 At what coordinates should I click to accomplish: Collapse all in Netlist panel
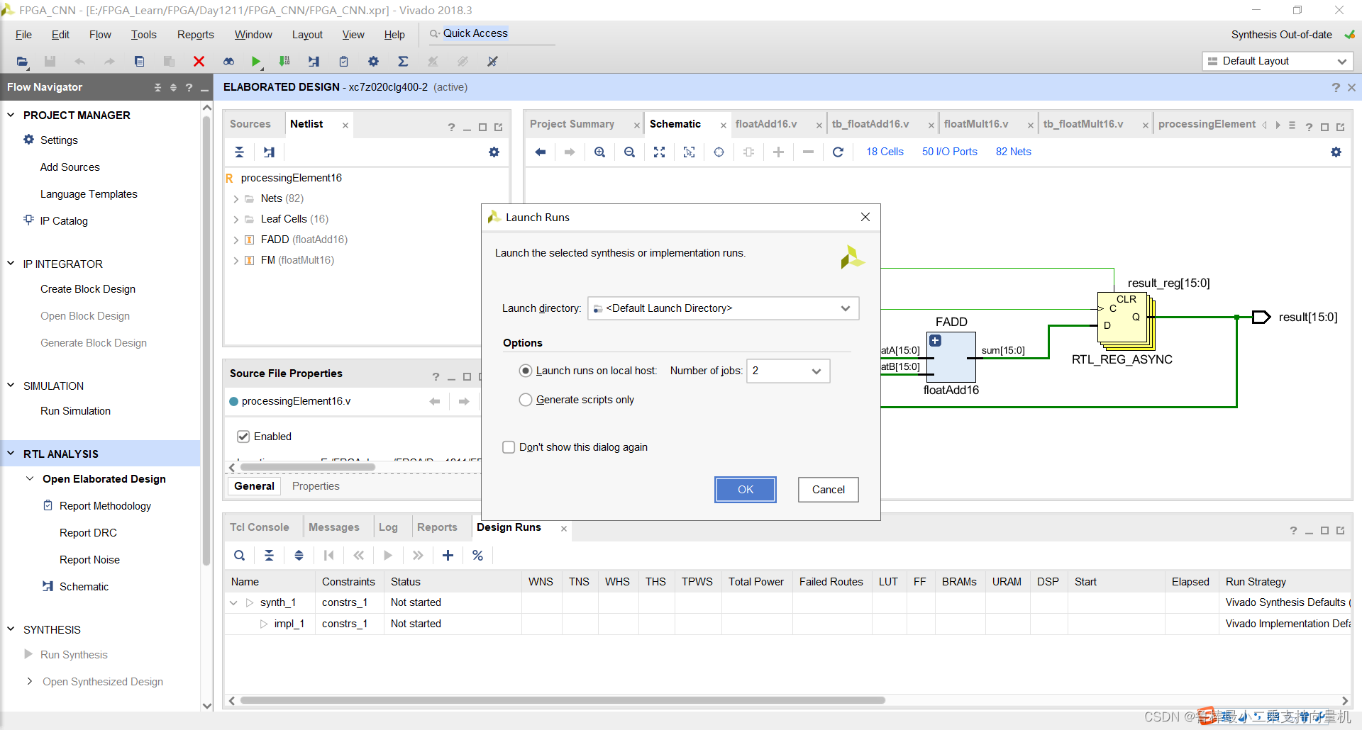(239, 152)
